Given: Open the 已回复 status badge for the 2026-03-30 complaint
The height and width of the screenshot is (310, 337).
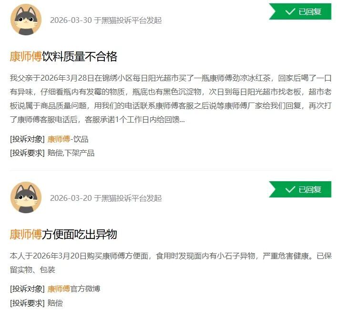Looking at the screenshot, I should point(300,11).
